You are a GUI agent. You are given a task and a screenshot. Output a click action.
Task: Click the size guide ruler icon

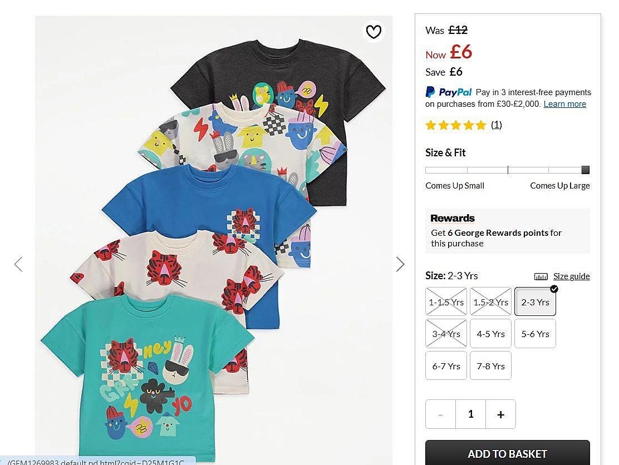[x=541, y=276]
